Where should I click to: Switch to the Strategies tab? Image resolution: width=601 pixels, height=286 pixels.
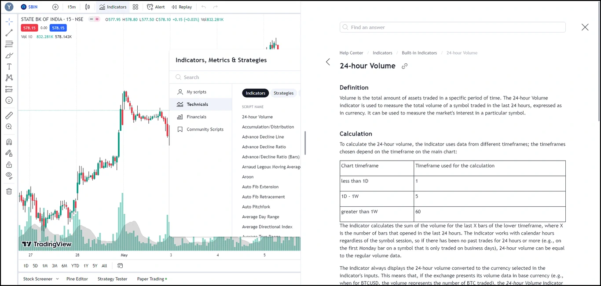(x=283, y=93)
